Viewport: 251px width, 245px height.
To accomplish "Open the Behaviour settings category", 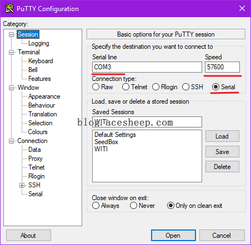I will point(42,105).
